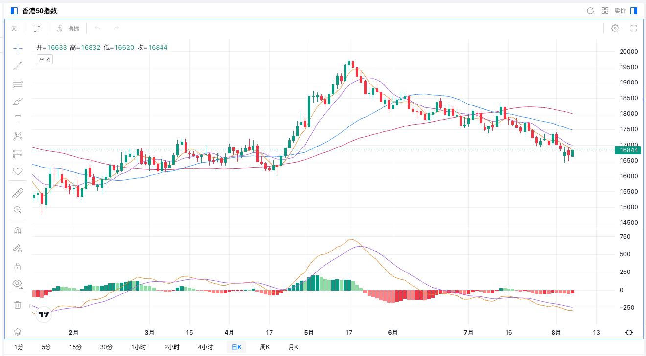Open the candlestick chart style selector
The height and width of the screenshot is (356, 646).
[37, 28]
